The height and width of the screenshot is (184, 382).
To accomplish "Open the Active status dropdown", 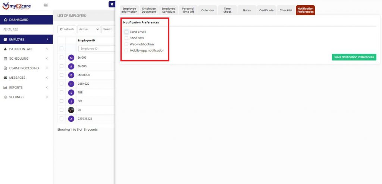I will [x=89, y=29].
